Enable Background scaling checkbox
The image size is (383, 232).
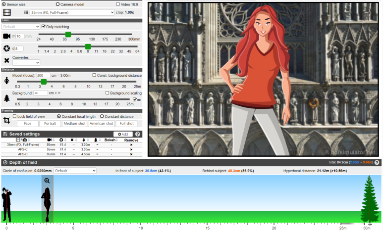tap(107, 93)
